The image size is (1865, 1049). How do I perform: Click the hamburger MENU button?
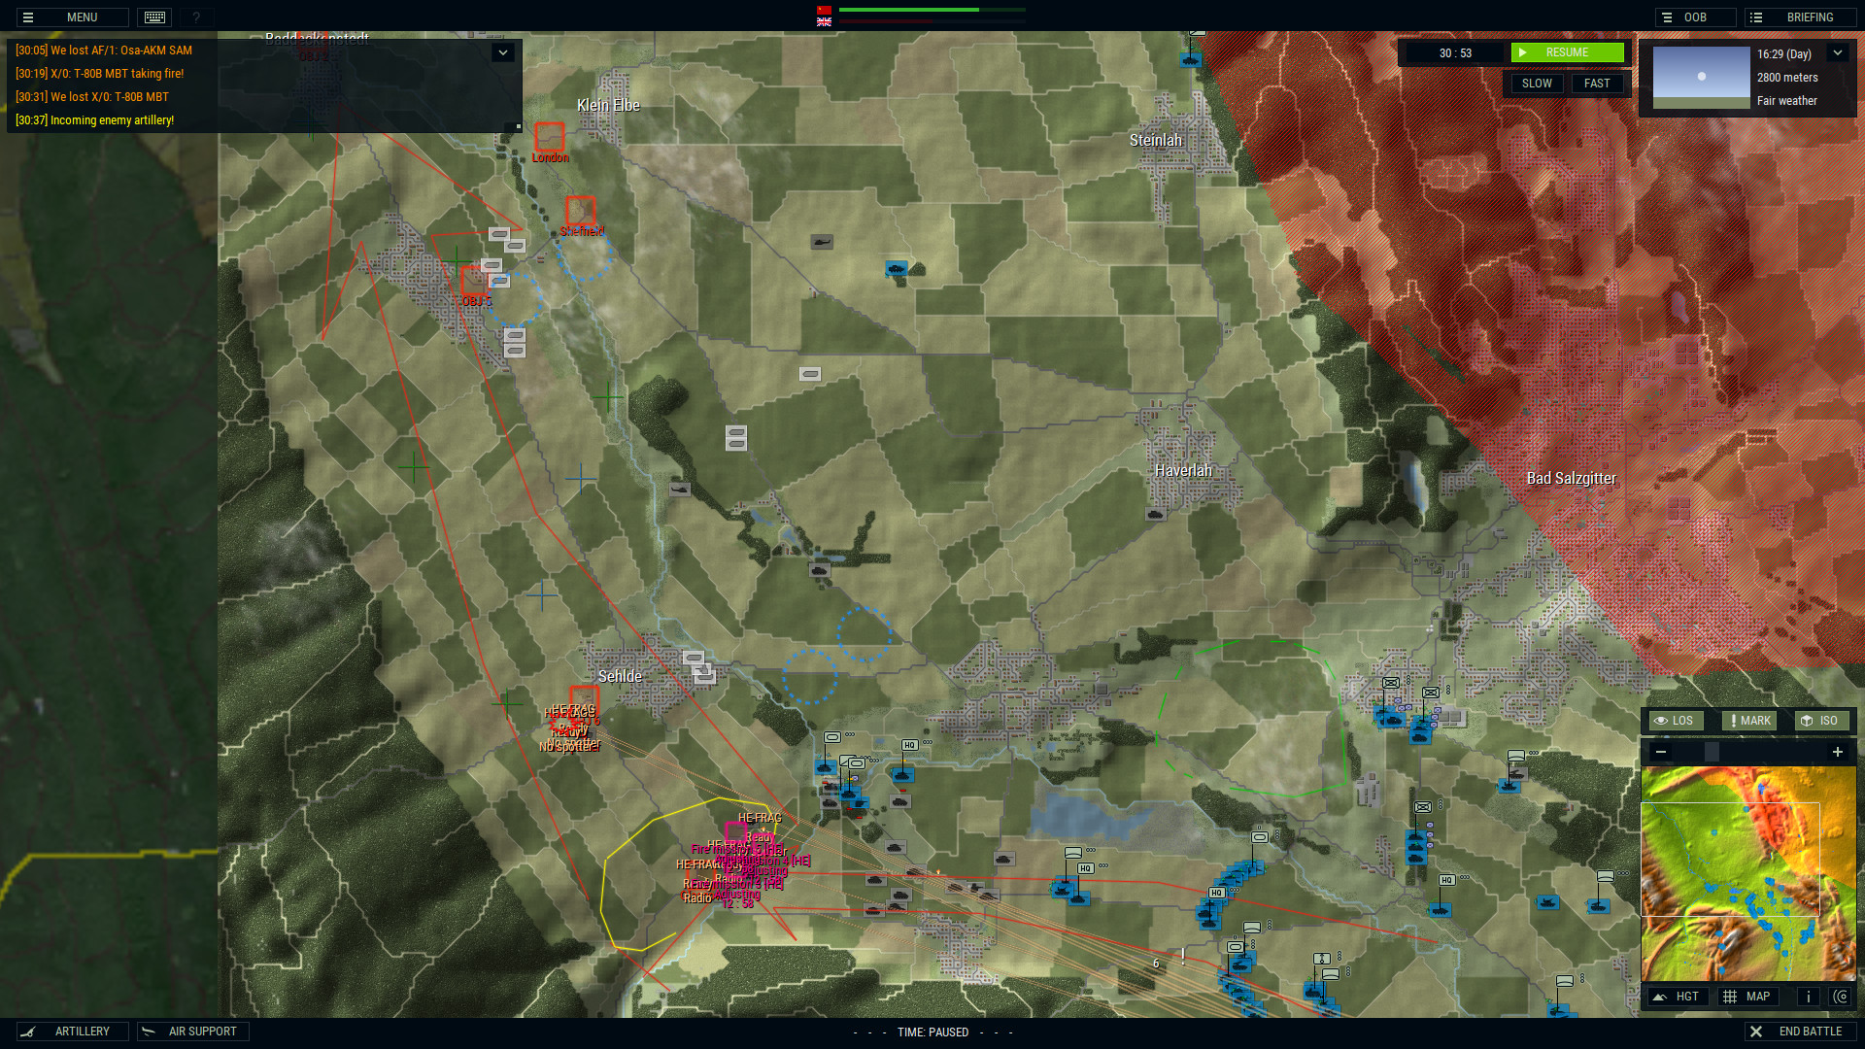click(x=73, y=17)
